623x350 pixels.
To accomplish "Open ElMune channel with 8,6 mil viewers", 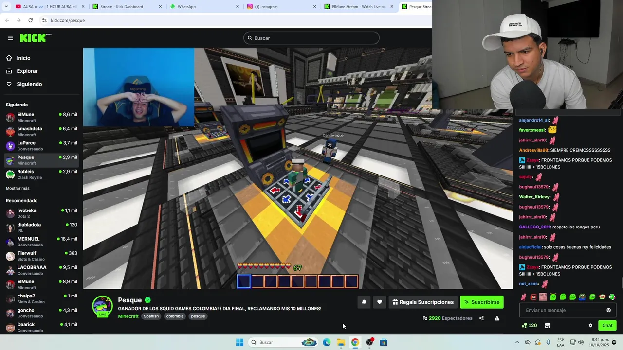I will pos(41,117).
